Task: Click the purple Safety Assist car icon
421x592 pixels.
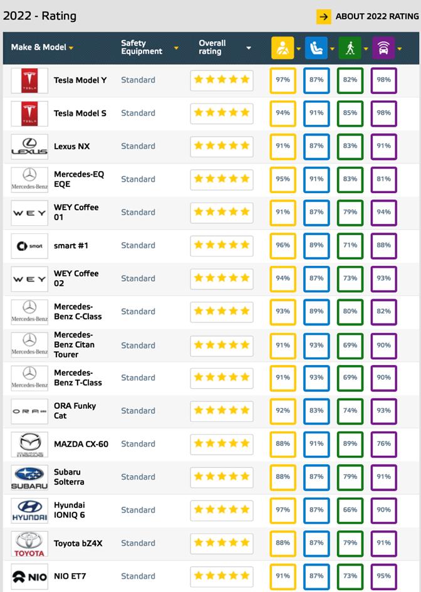Action: 383,48
